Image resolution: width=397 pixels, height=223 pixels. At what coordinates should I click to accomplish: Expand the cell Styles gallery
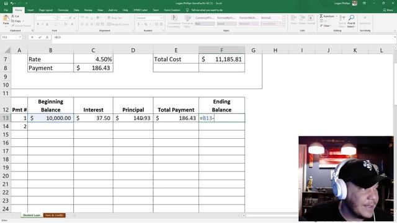(284, 24)
